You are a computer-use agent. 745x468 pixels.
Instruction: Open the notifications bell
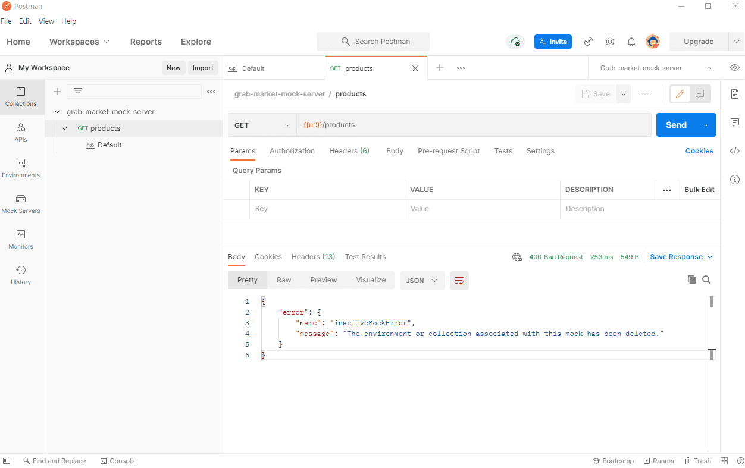[631, 42]
